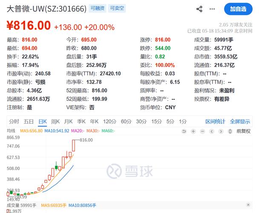Viewport: 259px width, 213px height.
Task: Click 投票权 有差异 value
Action: [222, 99]
